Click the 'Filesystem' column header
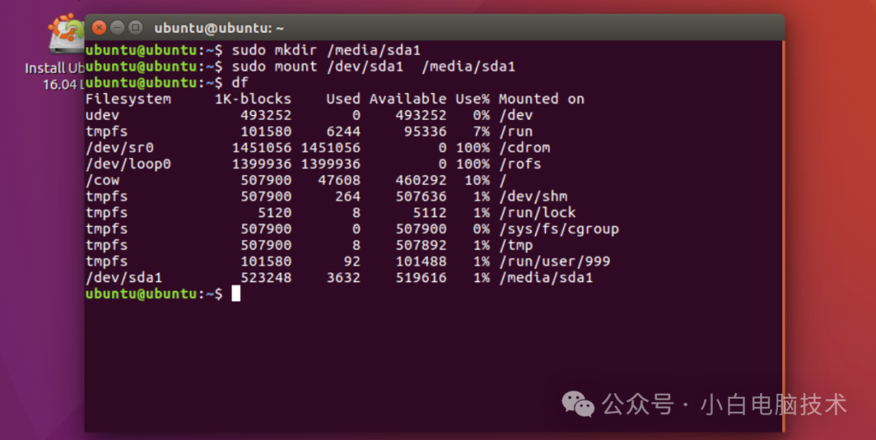Image resolution: width=876 pixels, height=440 pixels. (128, 99)
